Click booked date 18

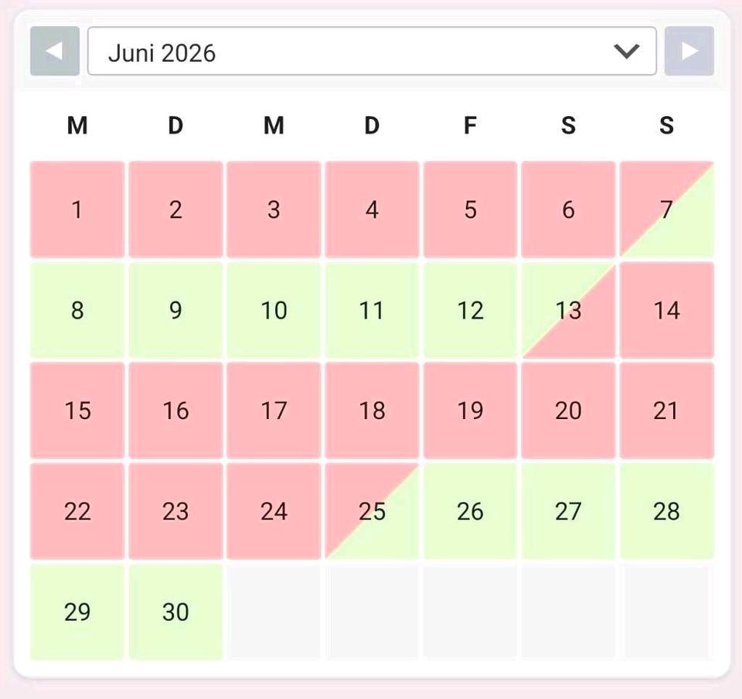(x=372, y=411)
